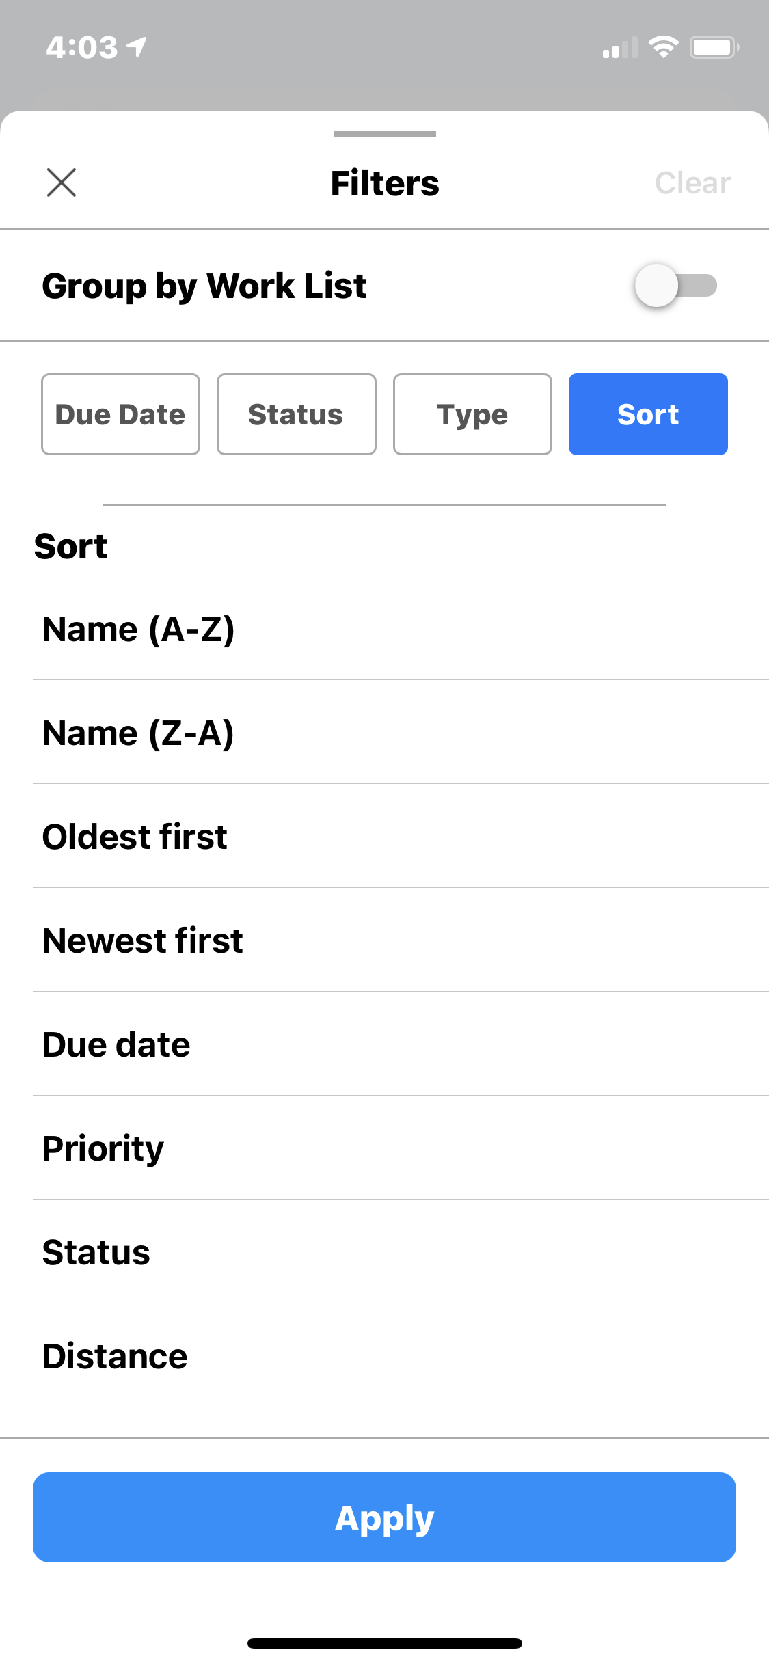Viewport: 769px width, 1665px height.
Task: Toggle Group by Work List switch
Action: click(675, 286)
